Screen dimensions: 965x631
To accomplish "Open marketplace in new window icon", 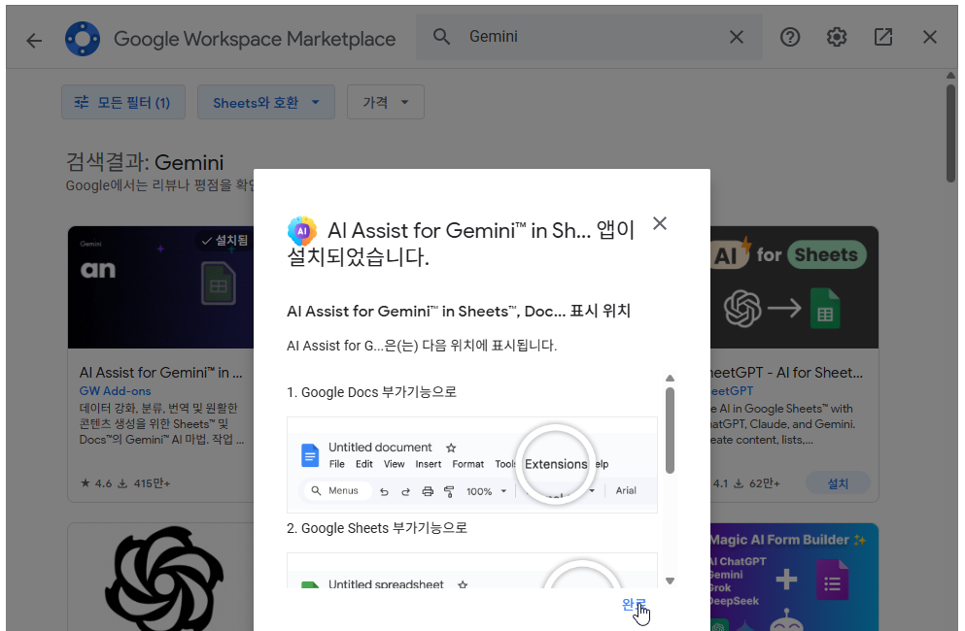I will tap(883, 38).
